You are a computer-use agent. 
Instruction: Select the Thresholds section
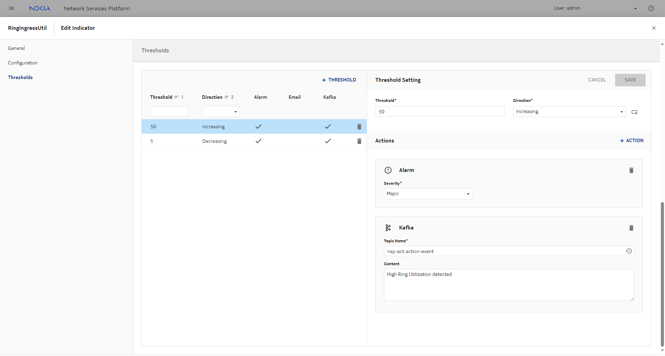coord(20,77)
